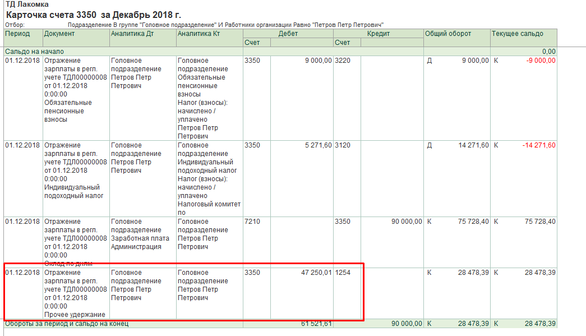586x336 pixels.
Task: Select total credit turnover 90 000,00 in footer
Action: pos(407,324)
